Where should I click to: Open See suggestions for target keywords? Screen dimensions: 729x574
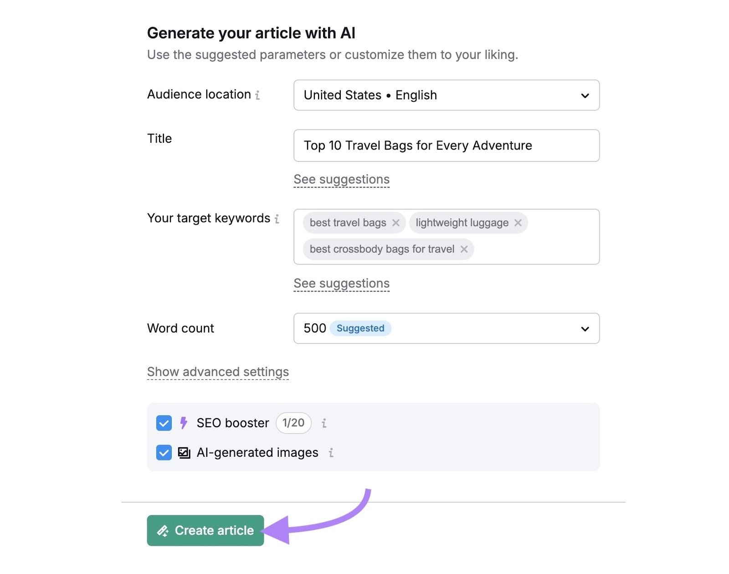pyautogui.click(x=341, y=283)
